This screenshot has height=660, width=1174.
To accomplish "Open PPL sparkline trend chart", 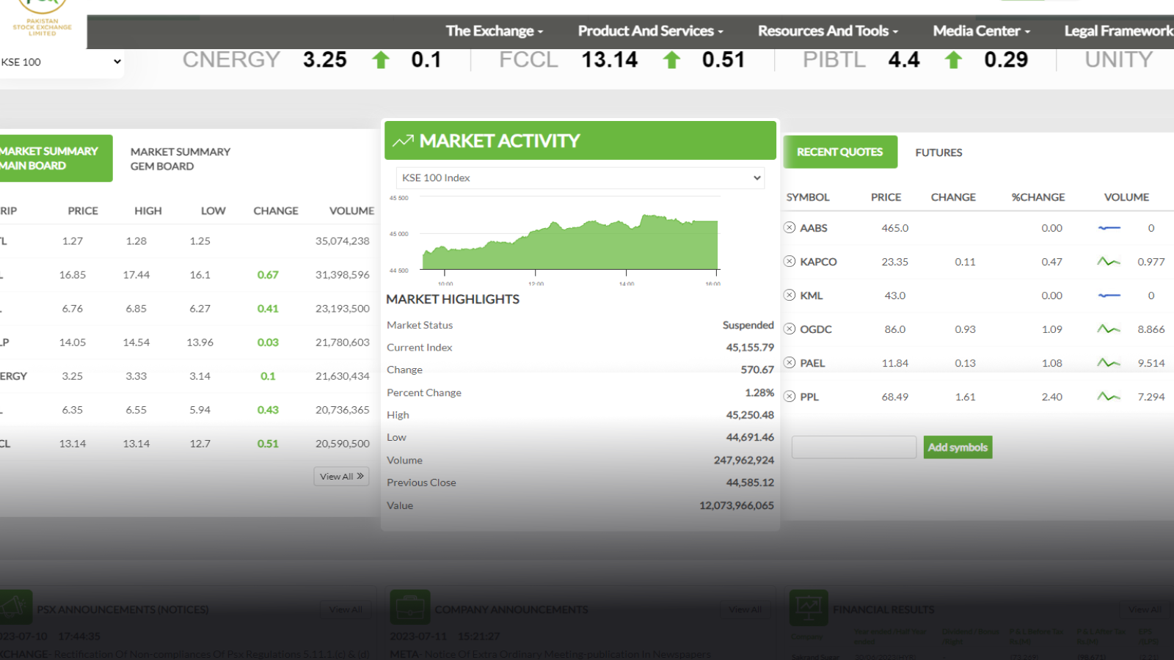I will 1109,396.
